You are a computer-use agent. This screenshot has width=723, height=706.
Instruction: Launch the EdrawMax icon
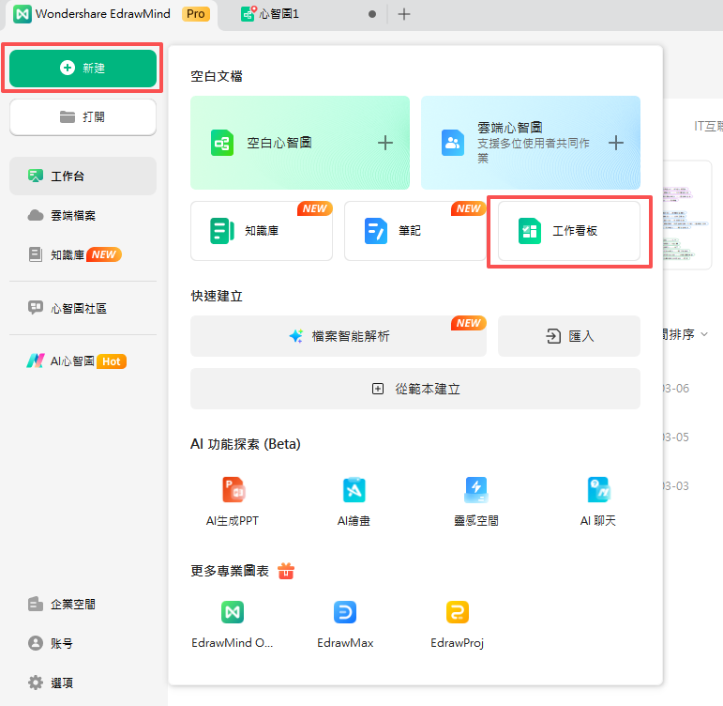345,612
